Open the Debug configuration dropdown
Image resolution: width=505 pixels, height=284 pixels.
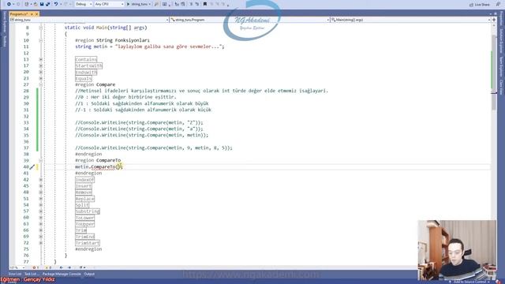coord(84,4)
